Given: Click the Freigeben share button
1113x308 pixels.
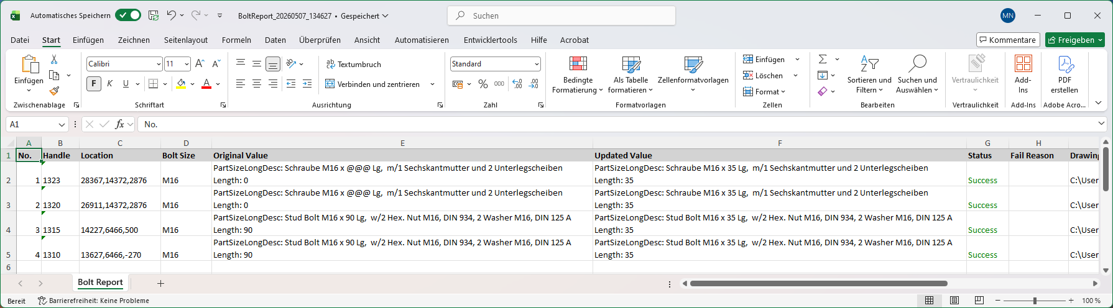Looking at the screenshot, I should 1074,40.
